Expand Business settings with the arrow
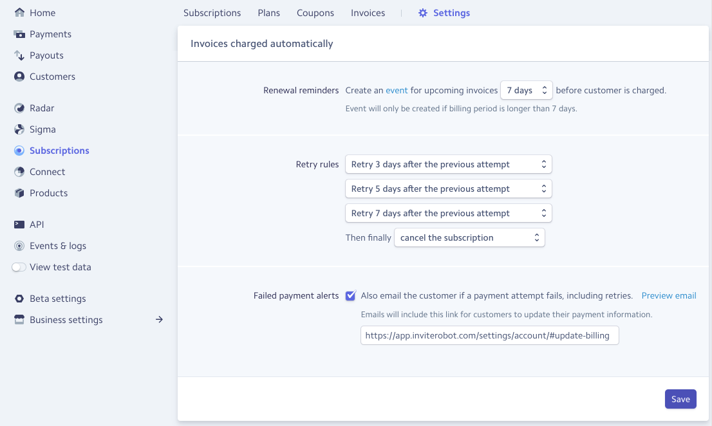Viewport: 712px width, 426px height. (159, 320)
